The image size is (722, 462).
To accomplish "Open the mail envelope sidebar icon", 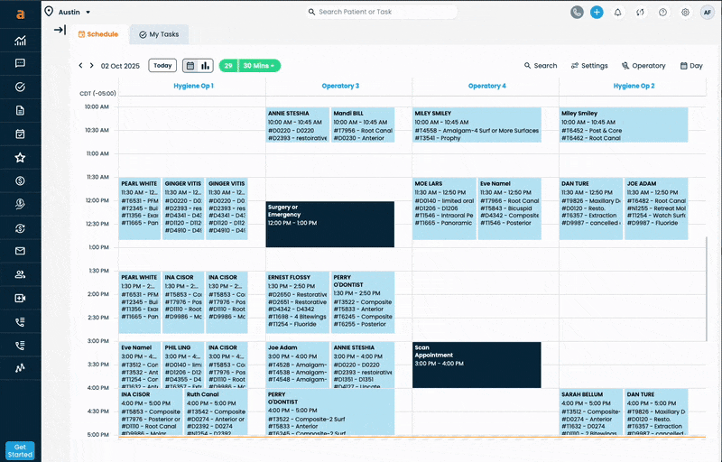I will pos(20,251).
